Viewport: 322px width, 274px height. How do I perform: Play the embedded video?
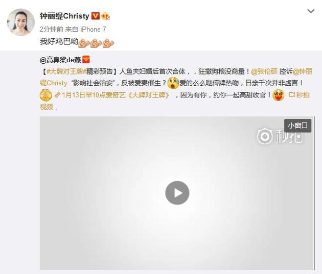tap(177, 193)
